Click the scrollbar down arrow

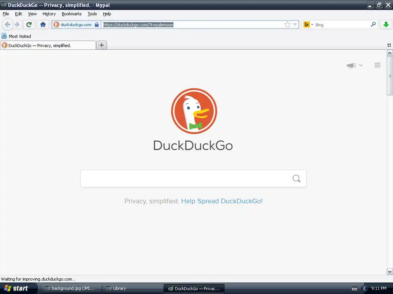[x=390, y=271]
